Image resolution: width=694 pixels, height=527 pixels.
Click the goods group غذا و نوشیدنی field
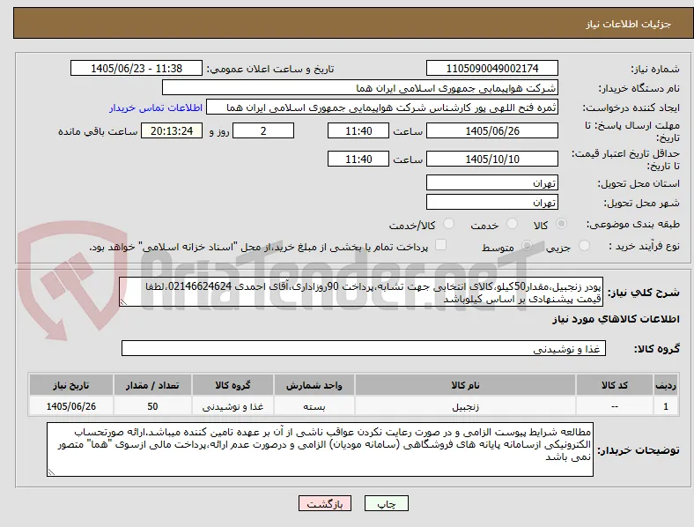(364, 348)
